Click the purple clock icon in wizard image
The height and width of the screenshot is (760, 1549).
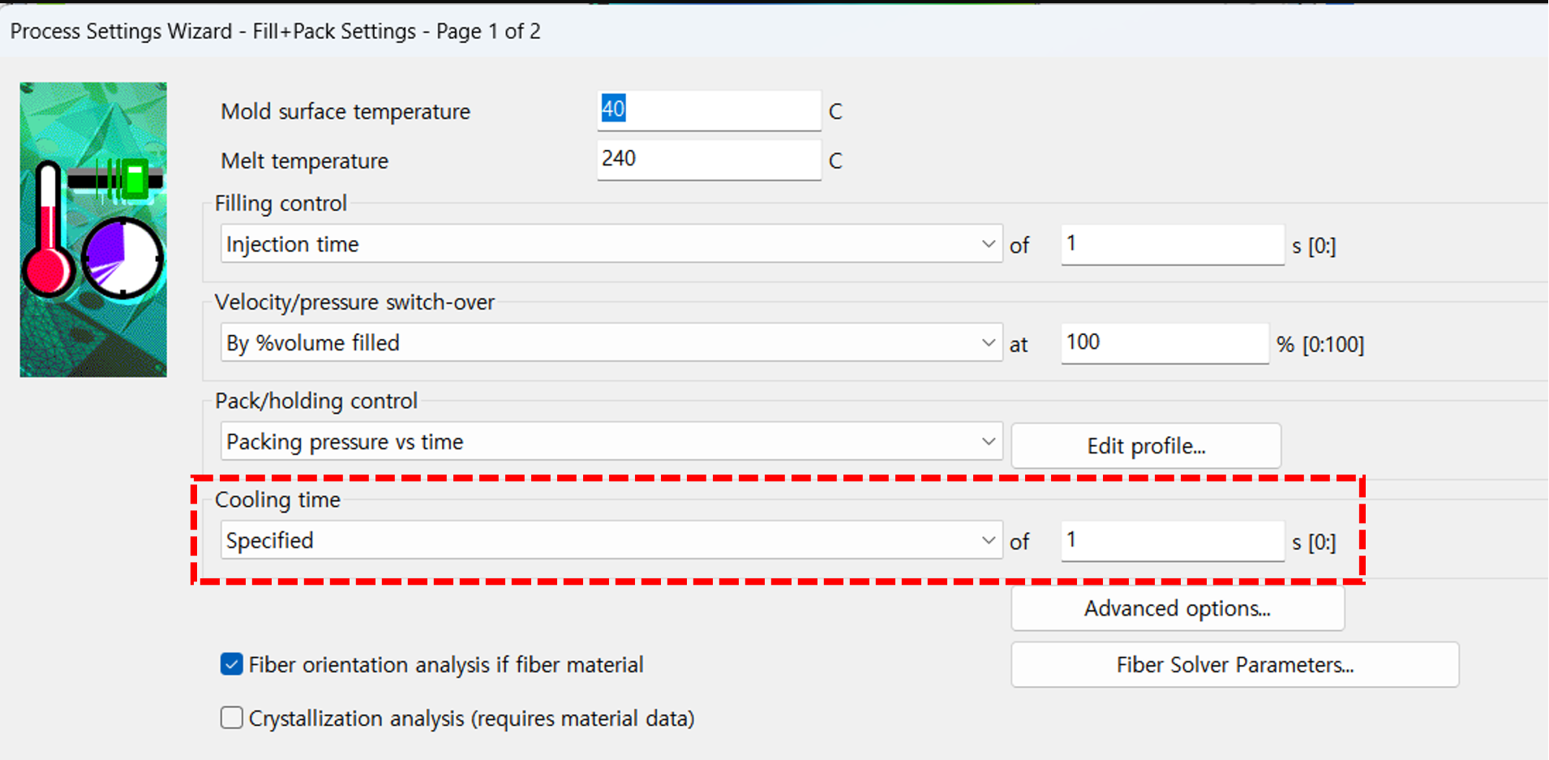(x=122, y=259)
